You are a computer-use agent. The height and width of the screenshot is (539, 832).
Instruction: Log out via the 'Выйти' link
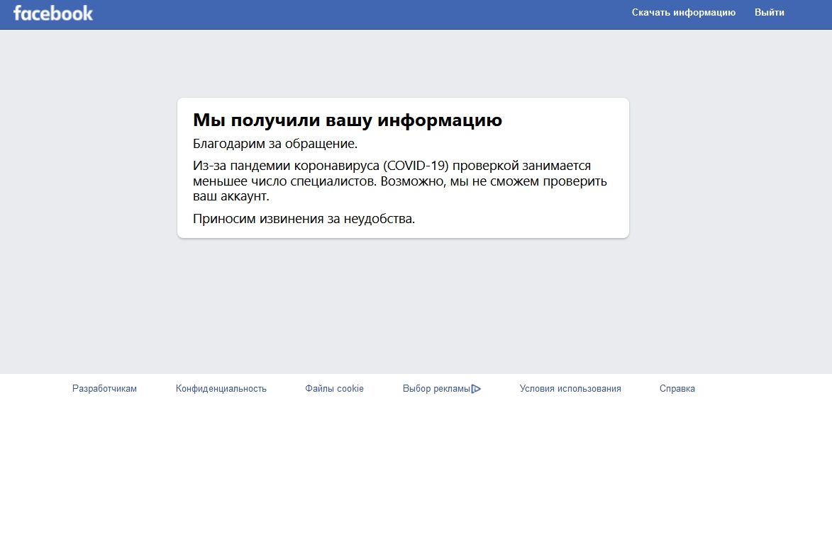(770, 12)
